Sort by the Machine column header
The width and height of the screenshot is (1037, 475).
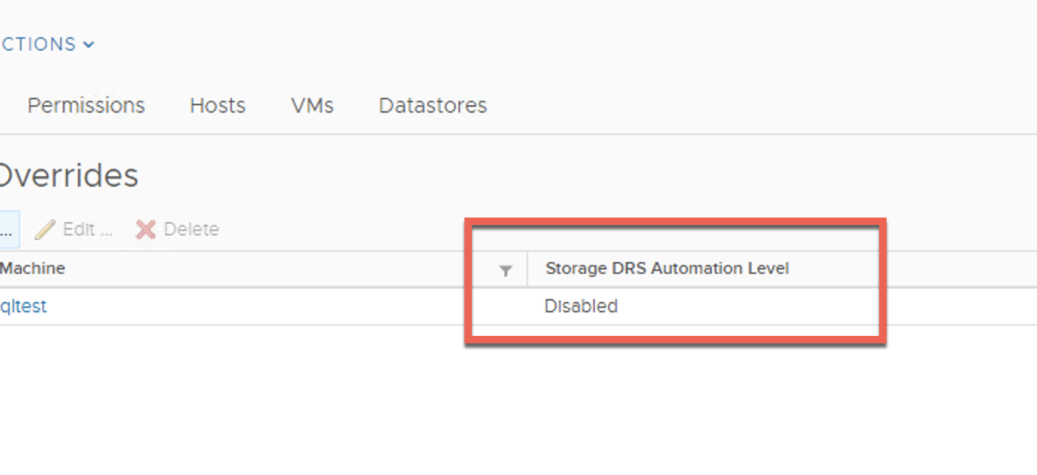(x=33, y=269)
